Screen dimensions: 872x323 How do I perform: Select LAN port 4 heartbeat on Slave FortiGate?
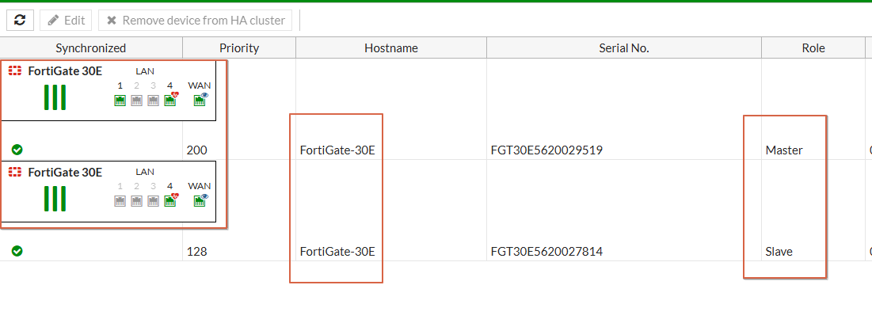point(170,200)
